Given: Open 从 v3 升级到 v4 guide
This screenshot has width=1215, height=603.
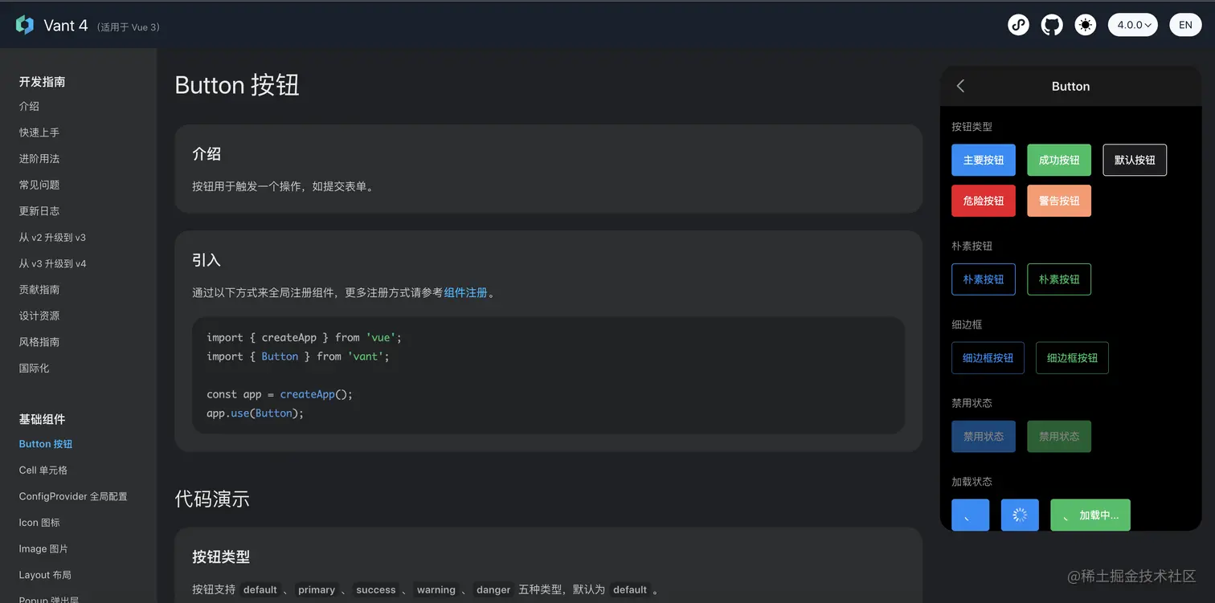Looking at the screenshot, I should pyautogui.click(x=52, y=263).
